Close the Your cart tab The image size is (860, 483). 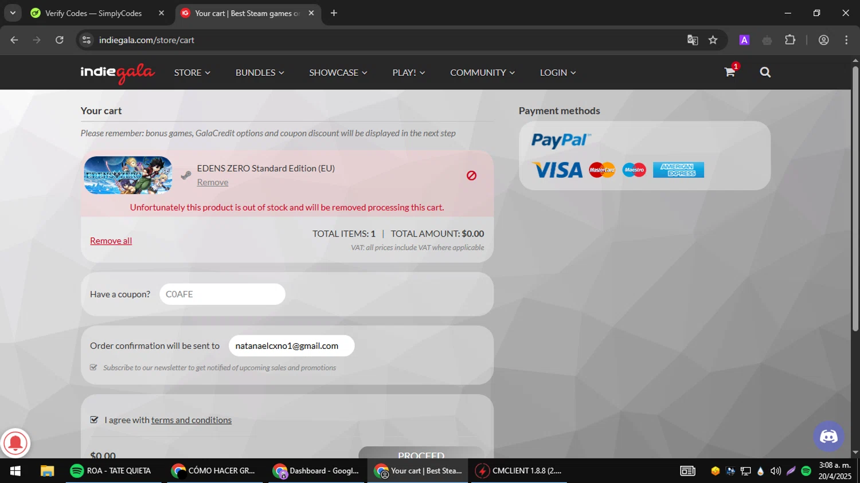coord(311,13)
